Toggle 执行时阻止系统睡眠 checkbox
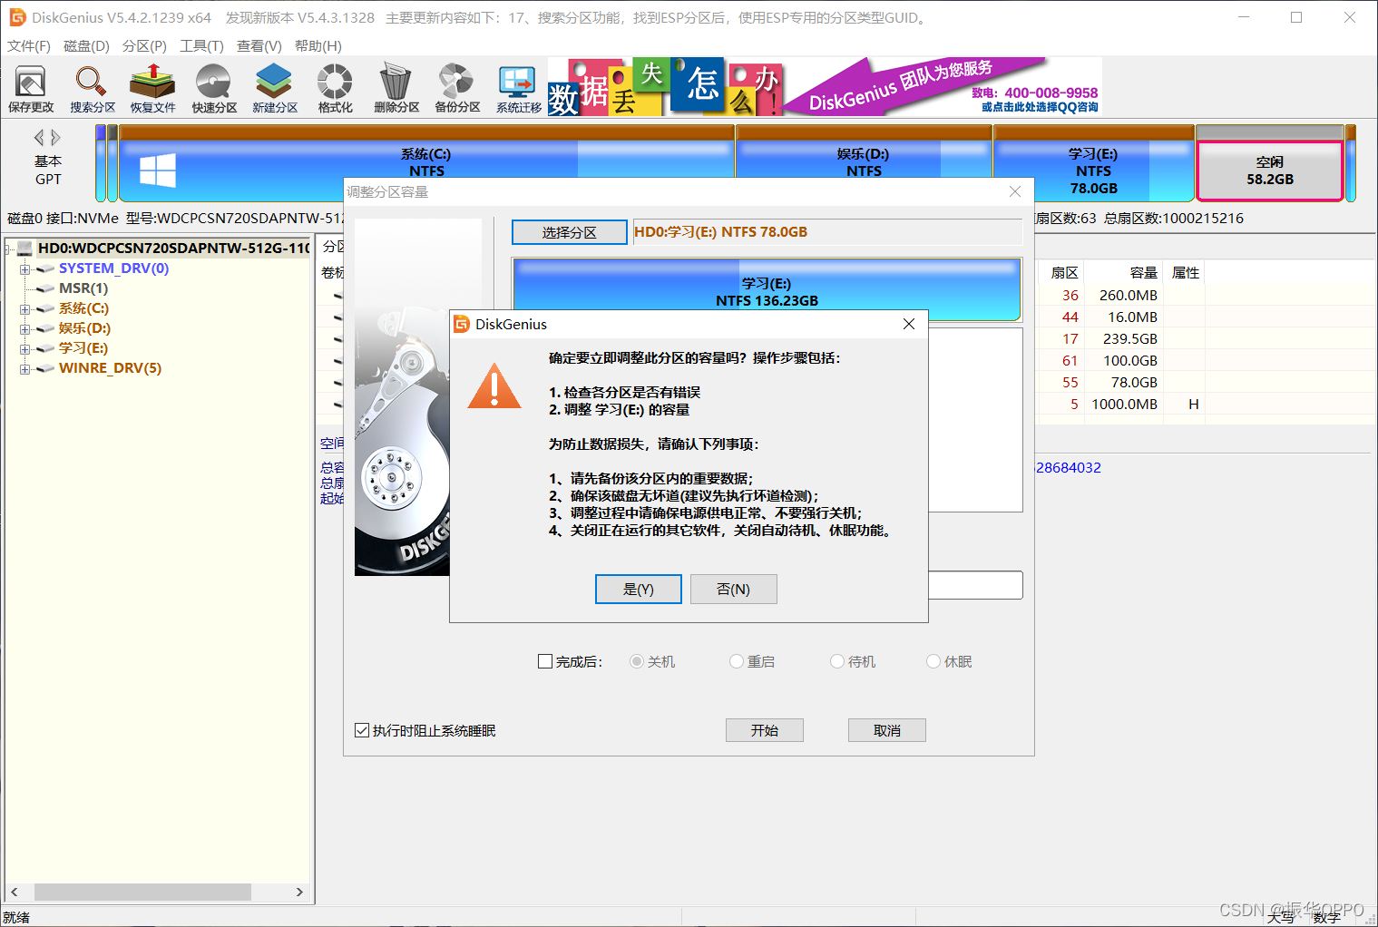Screen dimensions: 1378x927 click(x=362, y=730)
